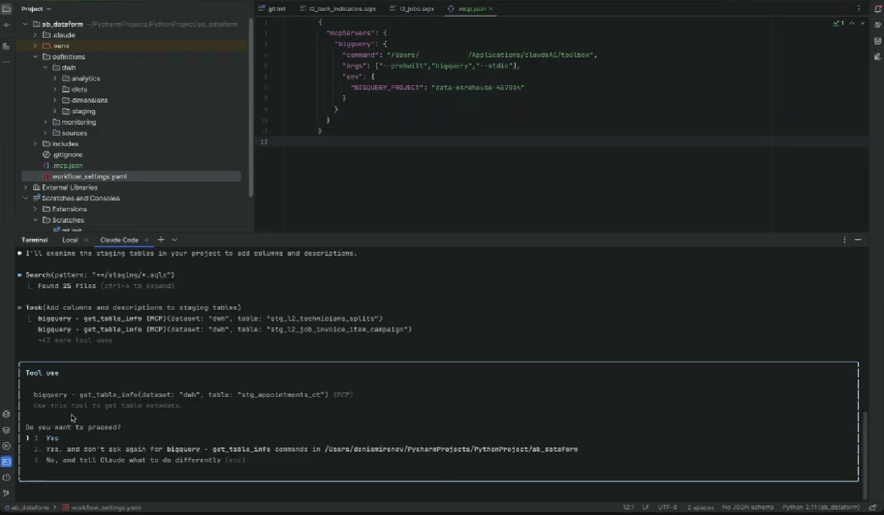Collapse the definitions folder
This screenshot has height=515, width=884.
(x=36, y=57)
